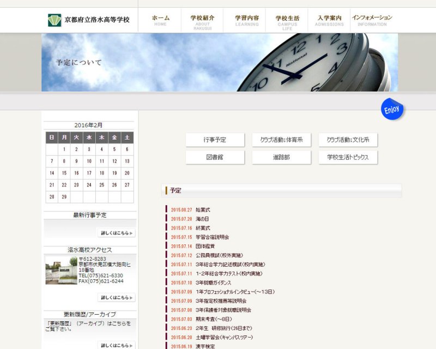Click 詳しくはこちら under 洛水高校アクセス
The image size is (436, 349).
pos(116,298)
